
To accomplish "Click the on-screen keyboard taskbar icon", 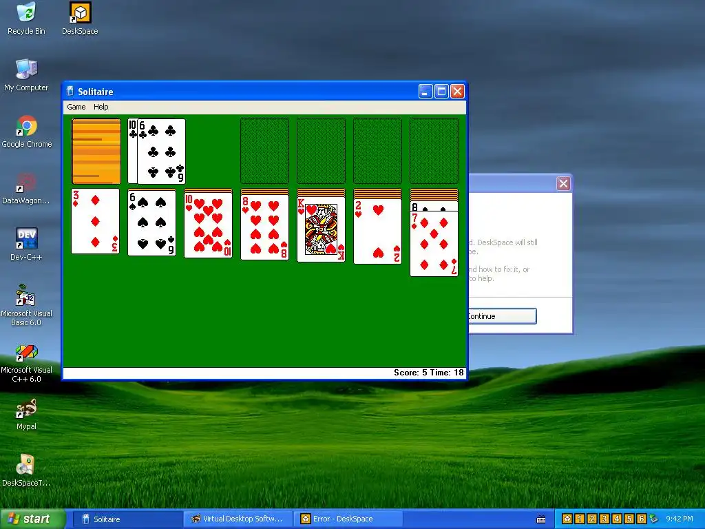I will click(x=541, y=519).
